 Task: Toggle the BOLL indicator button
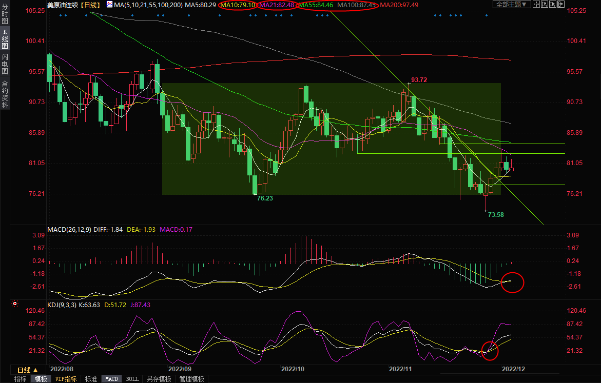click(132, 379)
